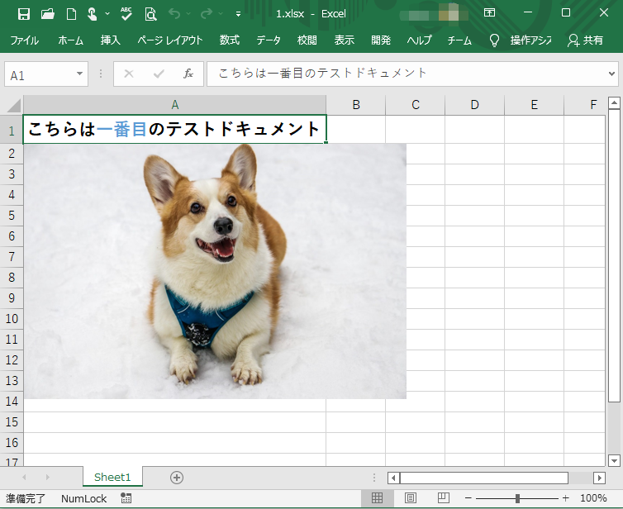Switch to Page Layout view icon

click(411, 498)
